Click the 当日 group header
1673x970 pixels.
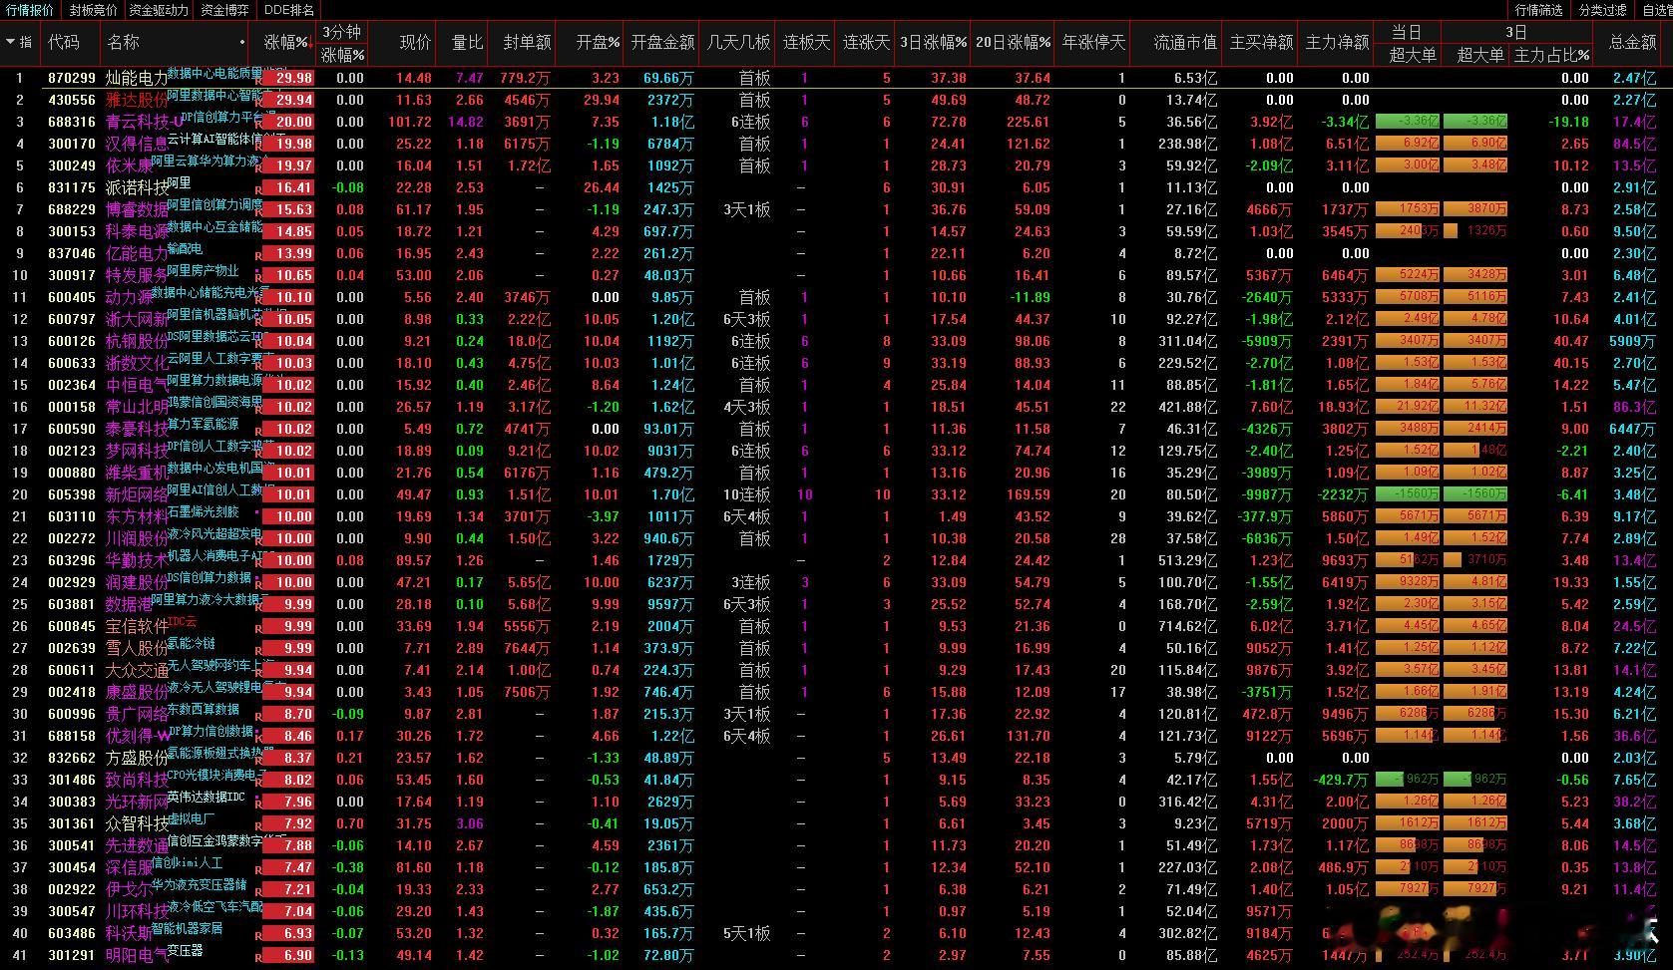(x=1407, y=32)
